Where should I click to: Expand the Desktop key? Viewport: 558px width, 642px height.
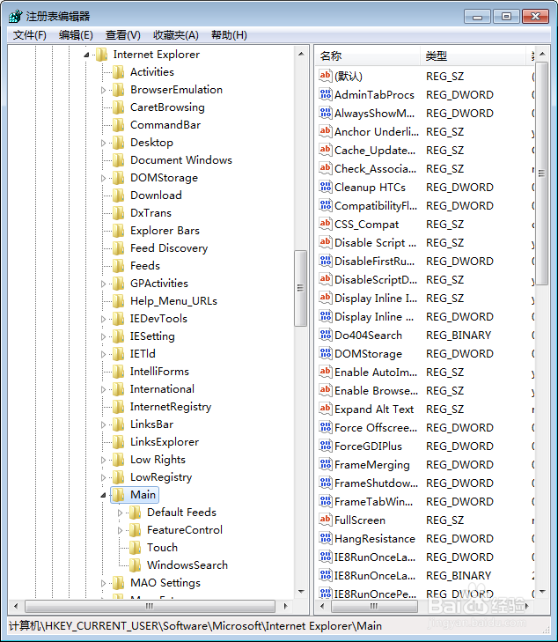[x=103, y=143]
